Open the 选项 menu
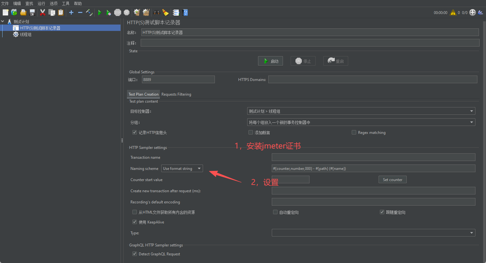 click(54, 4)
